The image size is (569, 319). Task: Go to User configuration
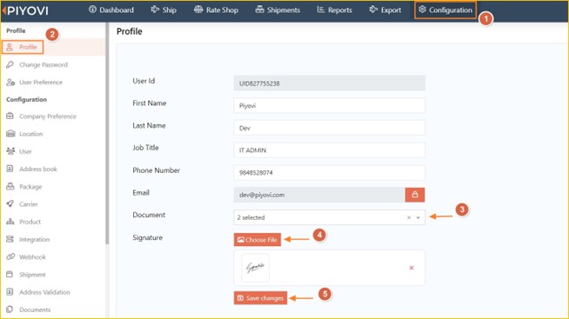click(25, 151)
